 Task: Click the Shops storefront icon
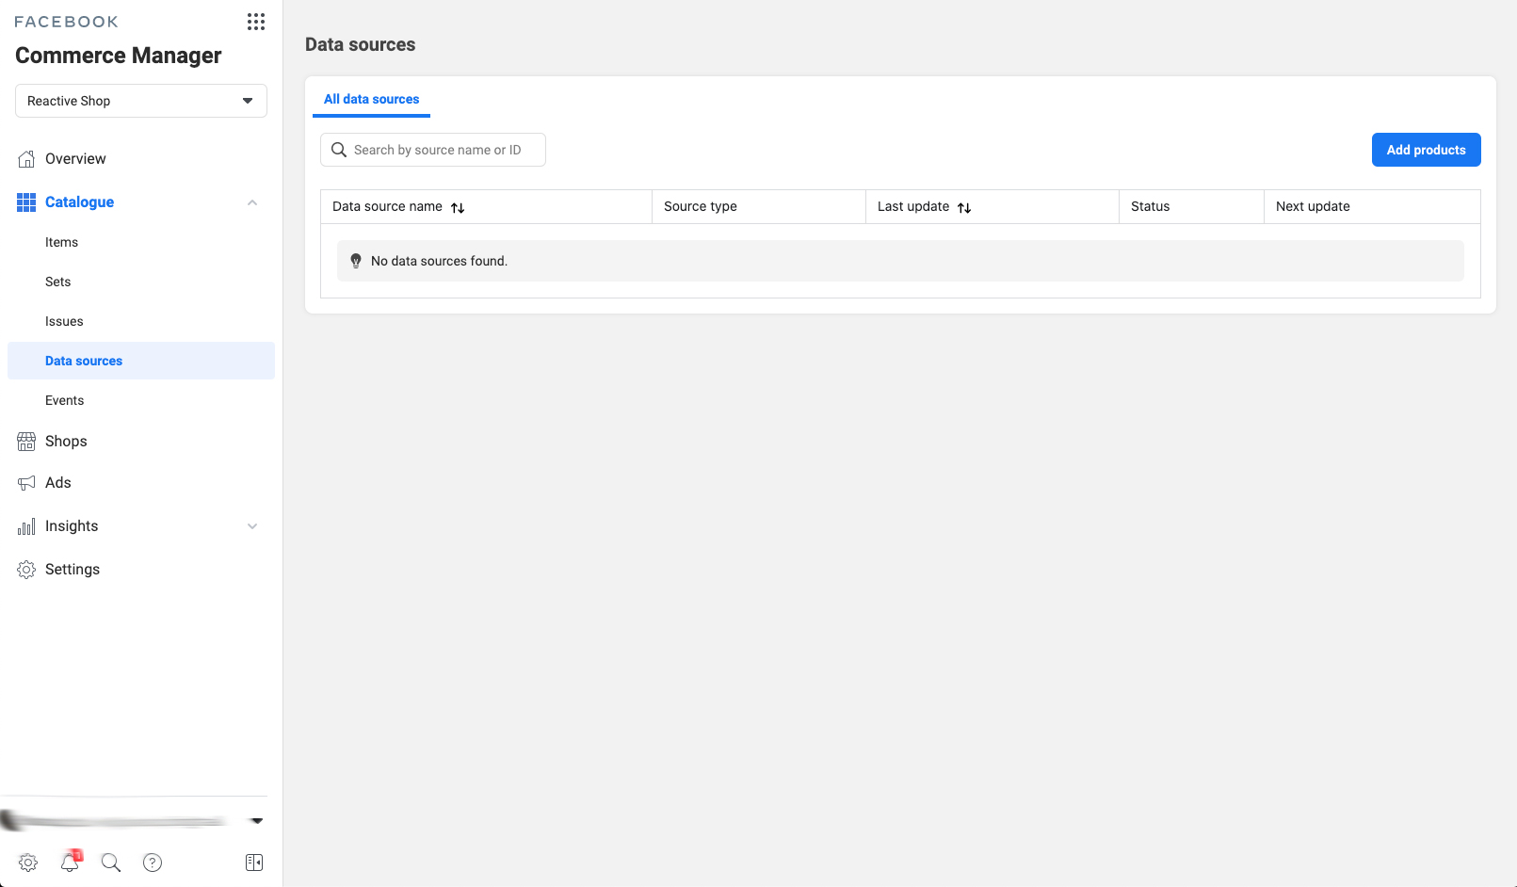click(26, 442)
